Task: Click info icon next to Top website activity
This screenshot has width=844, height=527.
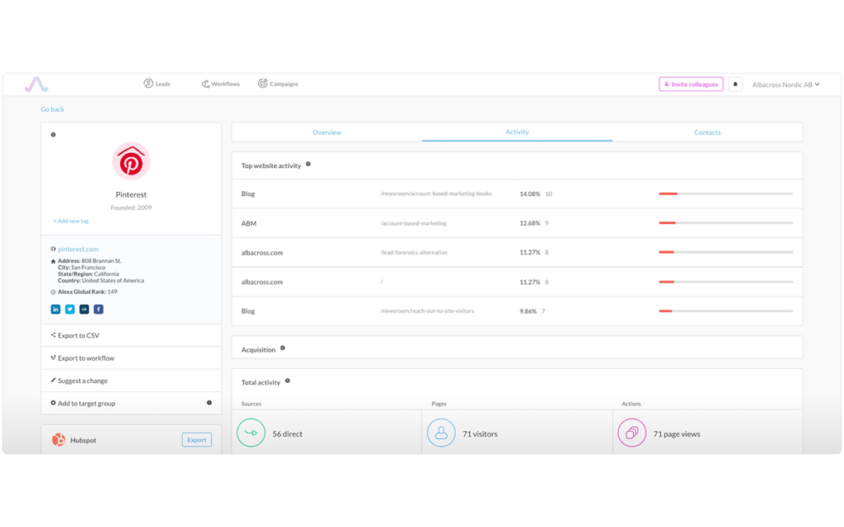Action: (x=308, y=165)
